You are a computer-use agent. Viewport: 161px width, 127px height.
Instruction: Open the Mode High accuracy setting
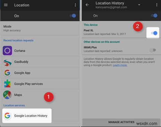pyautogui.click(x=40, y=28)
